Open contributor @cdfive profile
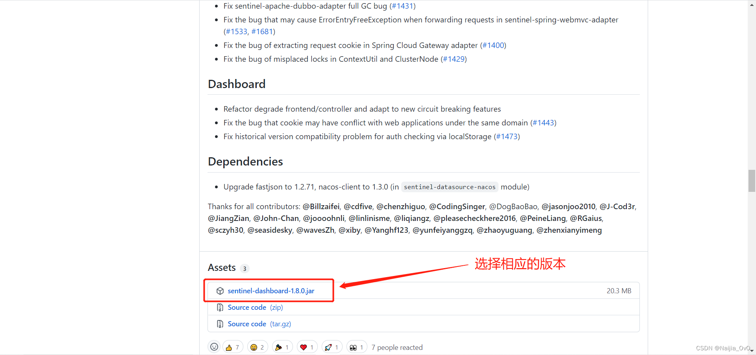This screenshot has height=355, width=756. (x=358, y=206)
